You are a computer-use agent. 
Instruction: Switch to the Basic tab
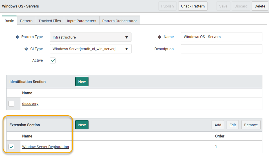pyautogui.click(x=9, y=21)
